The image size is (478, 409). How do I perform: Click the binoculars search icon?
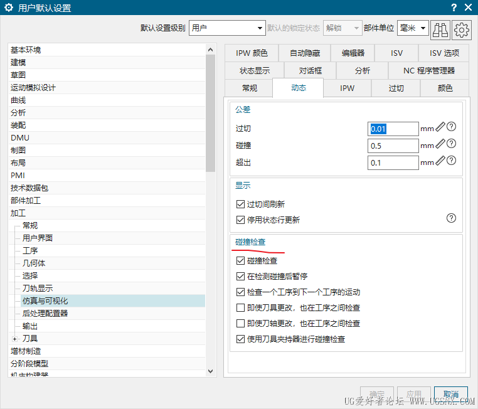[x=440, y=28]
